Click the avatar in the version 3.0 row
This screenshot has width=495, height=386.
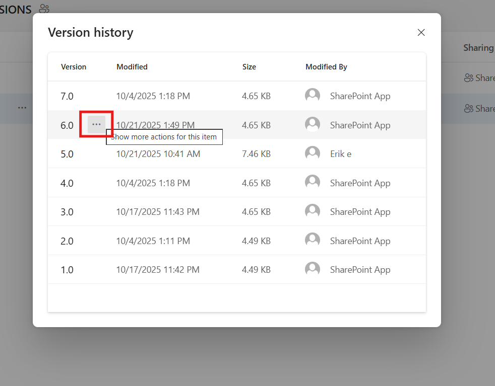tap(313, 211)
